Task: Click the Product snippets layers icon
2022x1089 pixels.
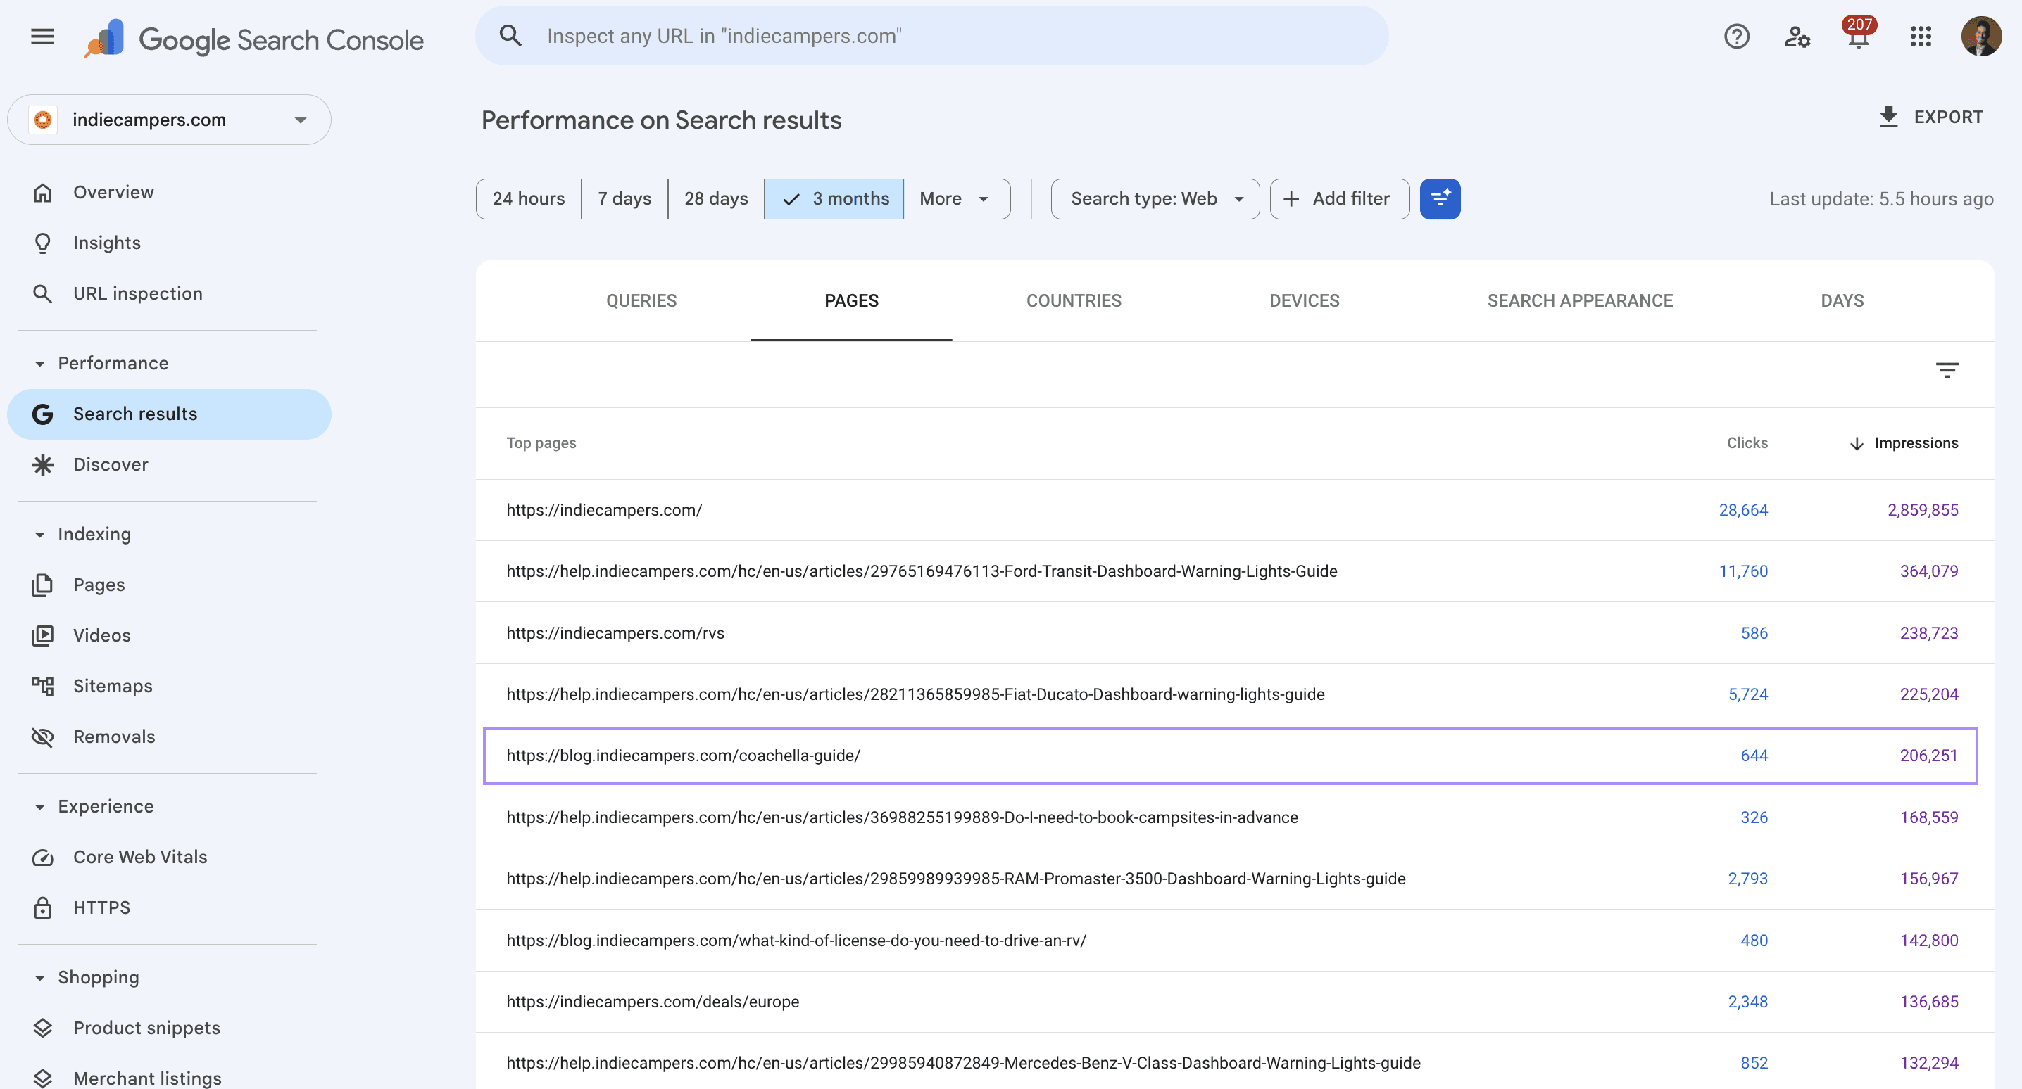Action: (x=42, y=1028)
